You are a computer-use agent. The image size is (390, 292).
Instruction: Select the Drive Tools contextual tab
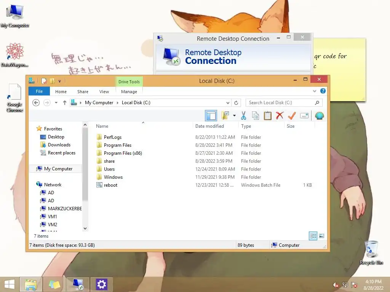[129, 82]
